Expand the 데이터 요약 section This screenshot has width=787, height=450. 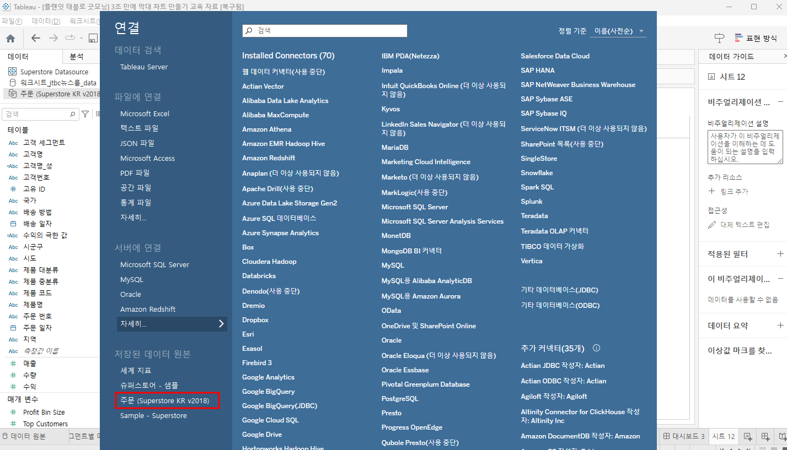point(780,326)
